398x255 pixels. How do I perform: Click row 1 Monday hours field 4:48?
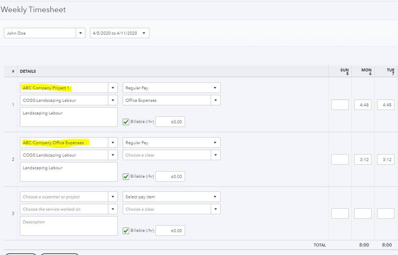[363, 105]
